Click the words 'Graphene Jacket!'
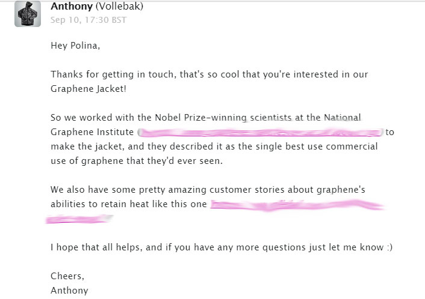Viewport: 425px width, 299px height. (88, 89)
